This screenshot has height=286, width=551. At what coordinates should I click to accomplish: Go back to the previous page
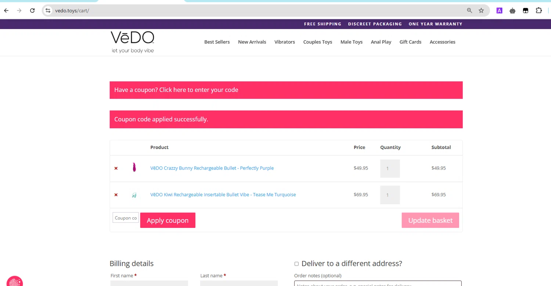click(6, 11)
